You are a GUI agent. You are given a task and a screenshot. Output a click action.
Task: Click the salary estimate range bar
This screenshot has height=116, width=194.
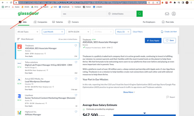tap(144, 115)
